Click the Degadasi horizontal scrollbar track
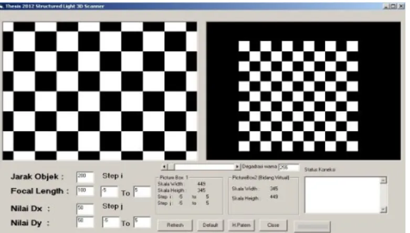410x233 pixels. 204,167
